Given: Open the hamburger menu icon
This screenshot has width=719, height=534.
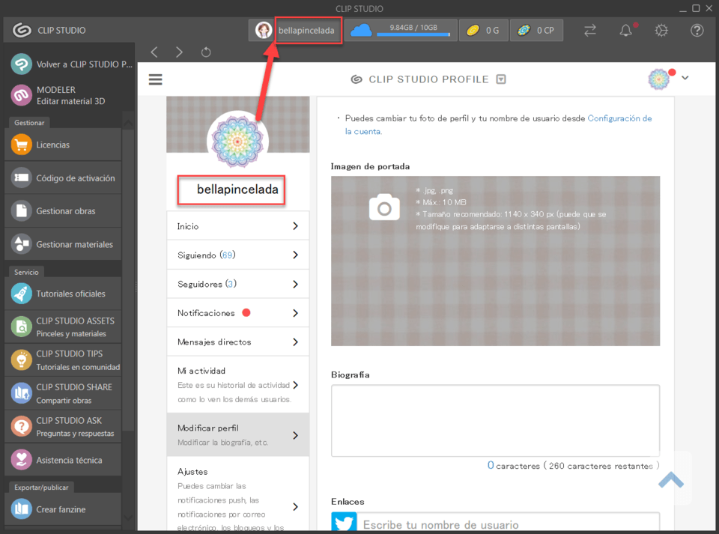Looking at the screenshot, I should click(156, 79).
